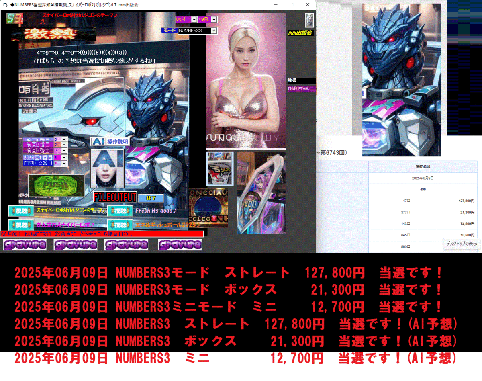Viewport: 482px width, 381px height.
Task: Click the third gravure button from left
Action: coord(126,244)
